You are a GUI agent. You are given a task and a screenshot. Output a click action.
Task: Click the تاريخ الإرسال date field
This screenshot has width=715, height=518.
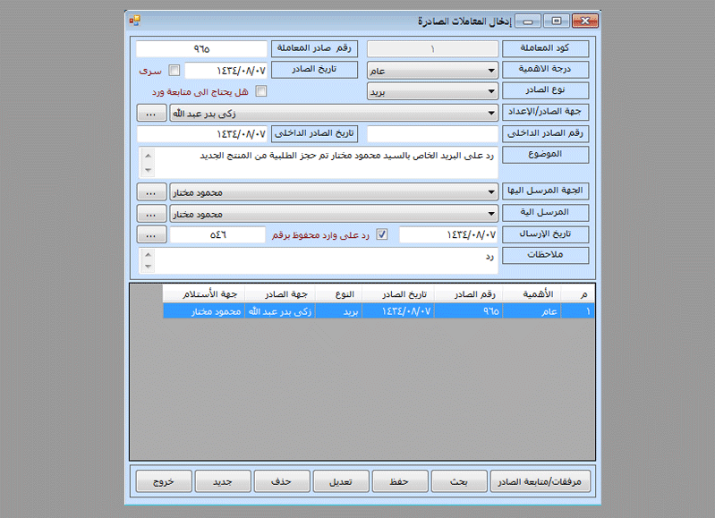pos(448,234)
